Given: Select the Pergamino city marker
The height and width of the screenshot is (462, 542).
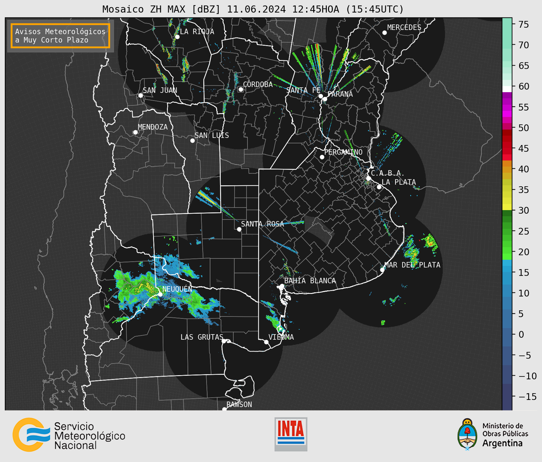Looking at the screenshot, I should point(322,157).
